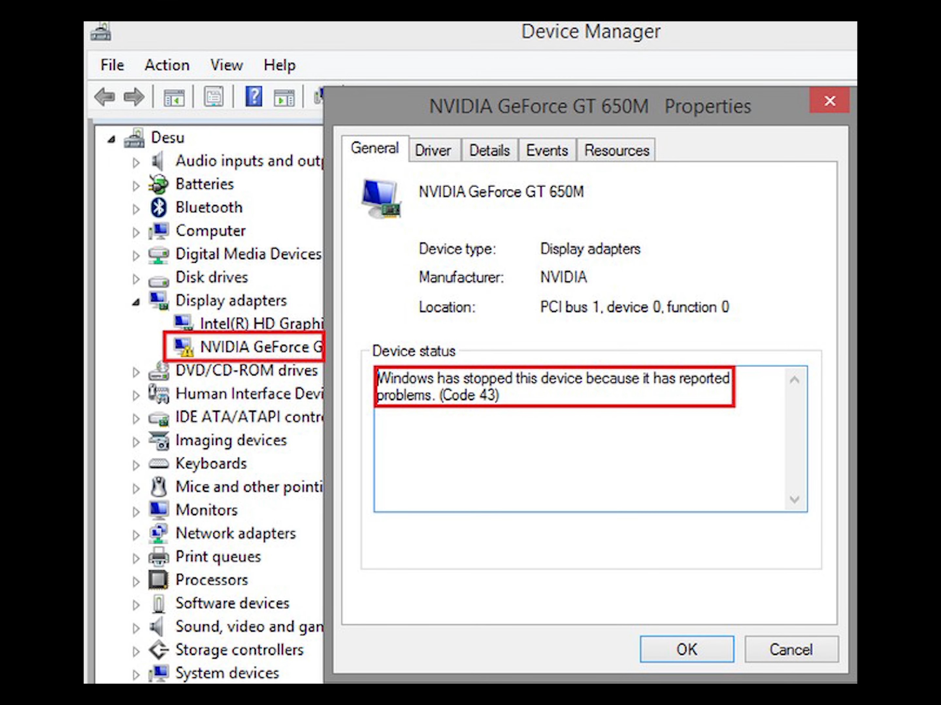
Task: Select the Imaging devices tree item
Action: pyautogui.click(x=231, y=441)
